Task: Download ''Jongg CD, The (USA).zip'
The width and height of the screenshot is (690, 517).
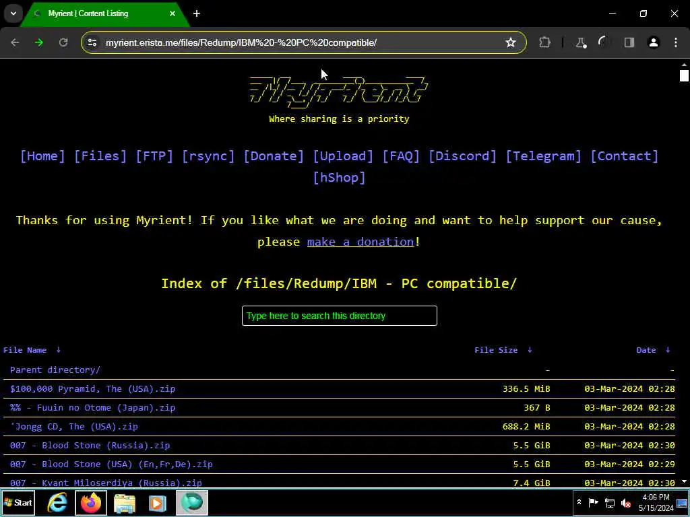Action: coord(74,426)
